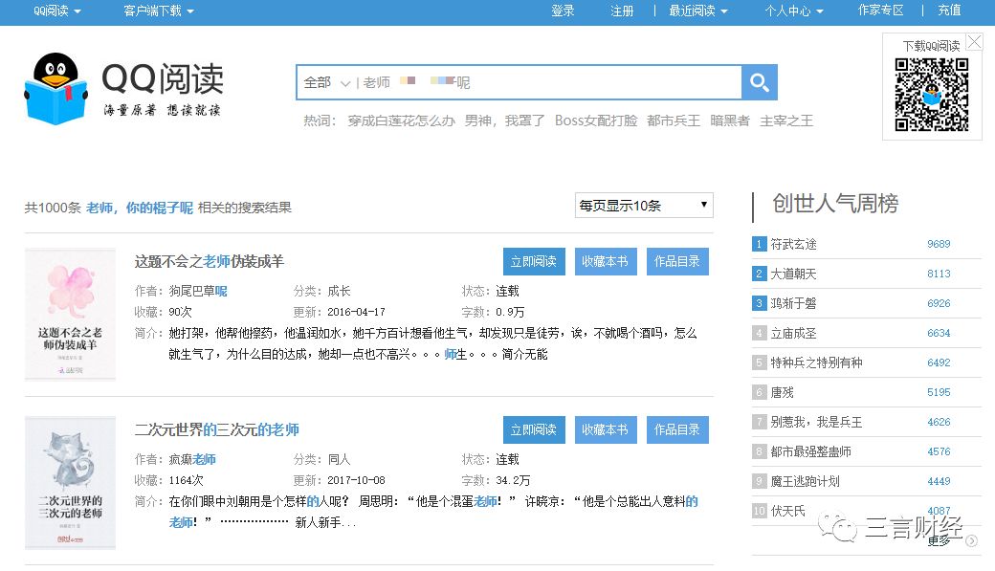This screenshot has height=571, width=995.
Task: Expand the 客户端下载 menu
Action: (159, 11)
